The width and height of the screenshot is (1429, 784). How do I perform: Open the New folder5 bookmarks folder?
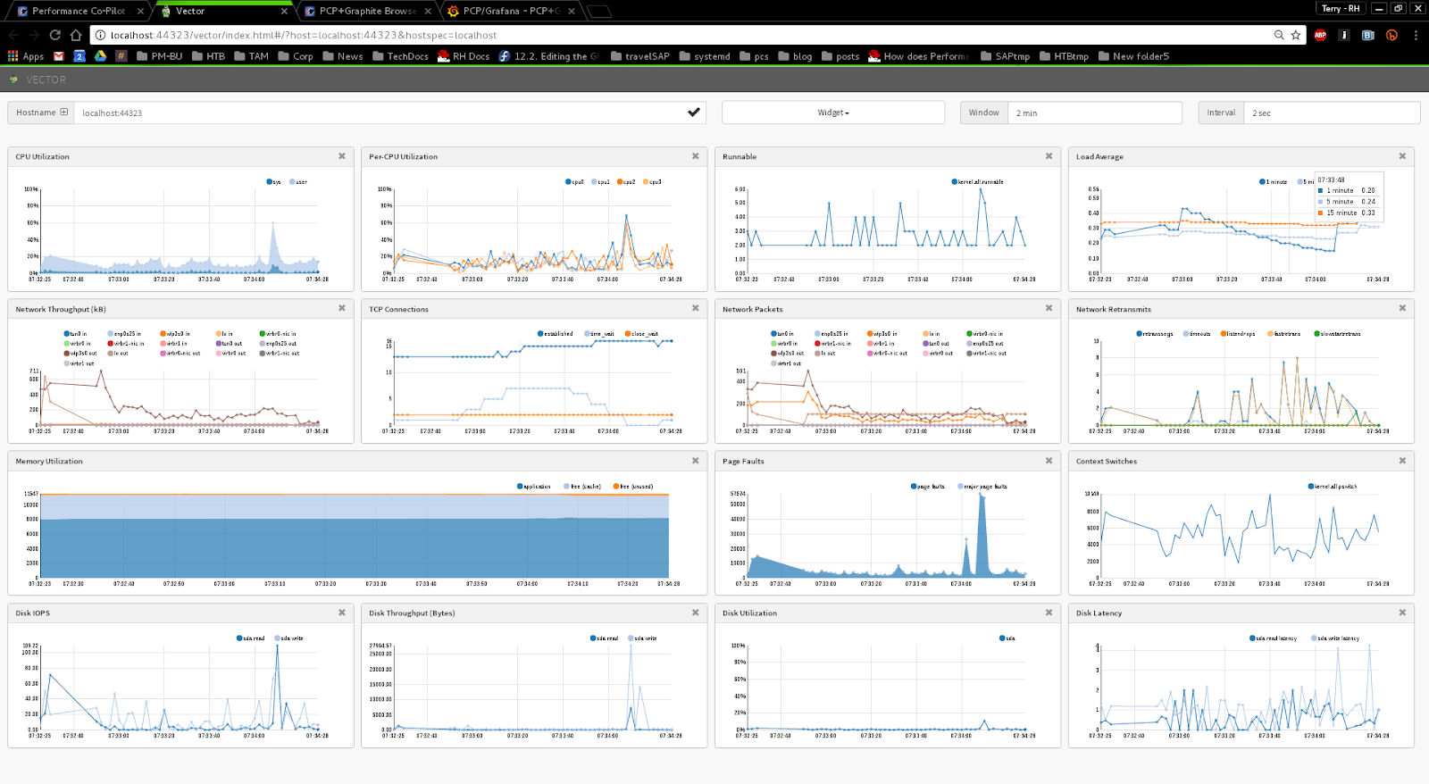click(x=1134, y=56)
